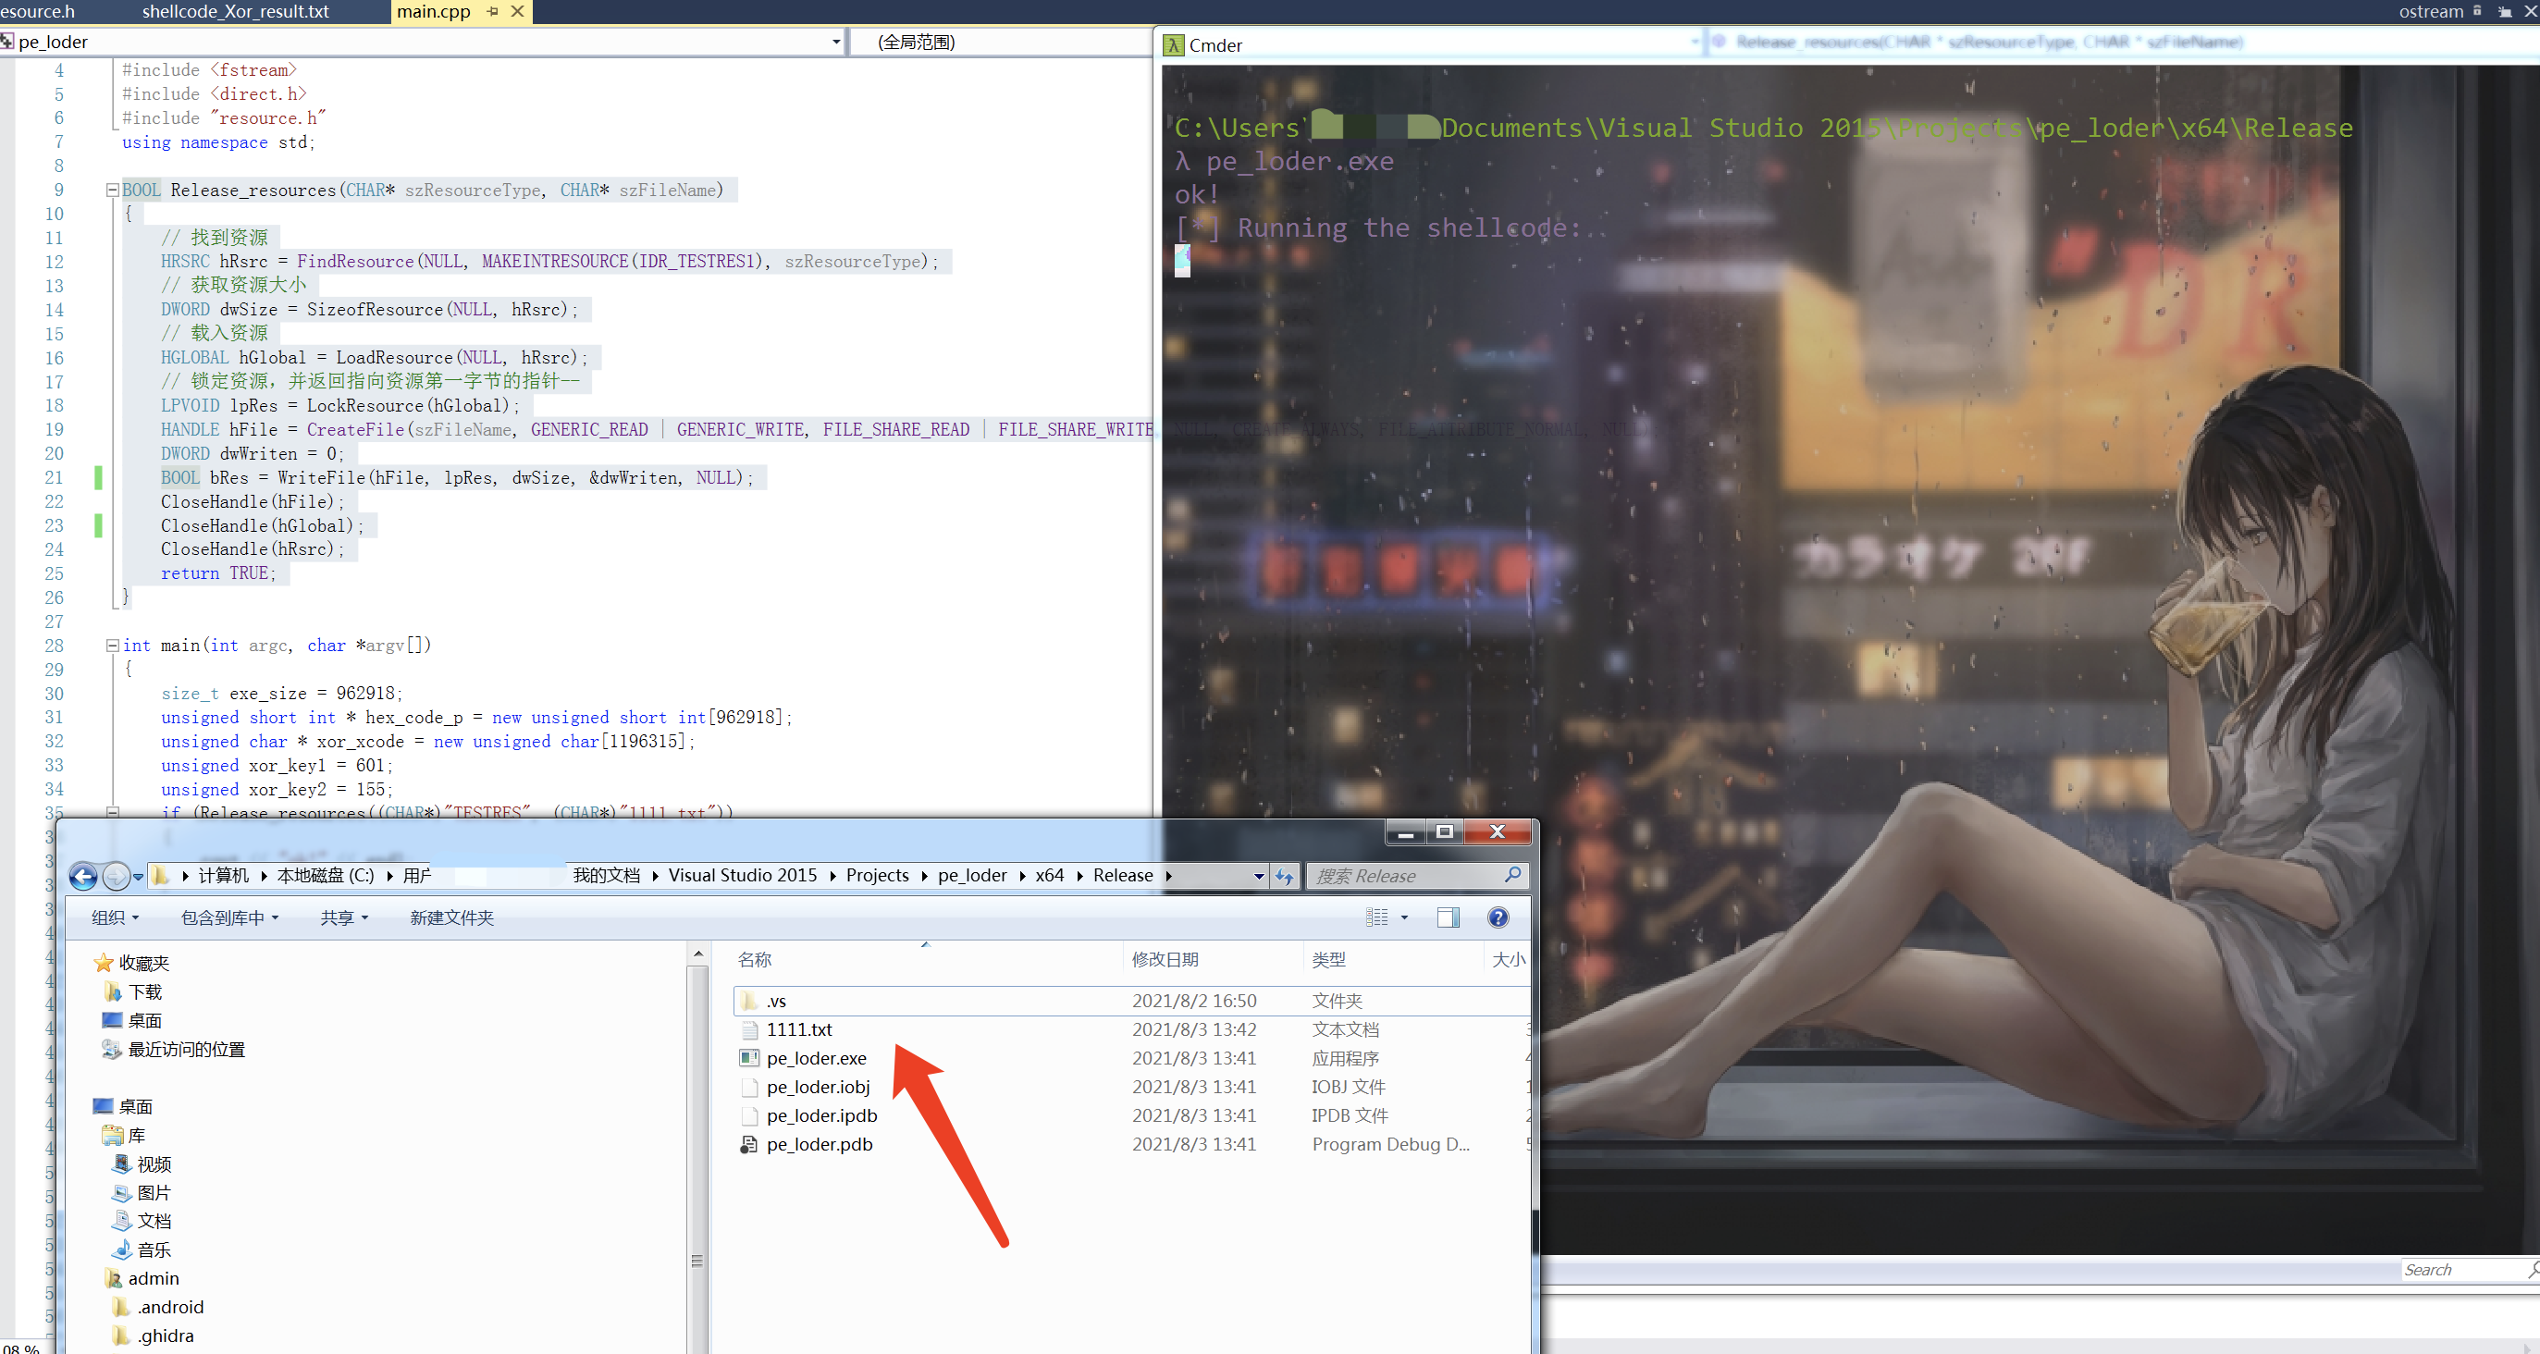Switch to the shellcode_Xor_result.txt tab

[x=235, y=12]
